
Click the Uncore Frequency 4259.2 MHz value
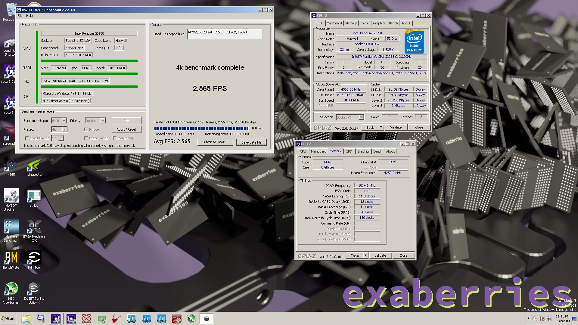pyautogui.click(x=393, y=173)
